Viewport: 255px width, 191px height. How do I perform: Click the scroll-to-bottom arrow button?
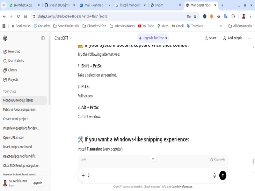tap(153, 158)
